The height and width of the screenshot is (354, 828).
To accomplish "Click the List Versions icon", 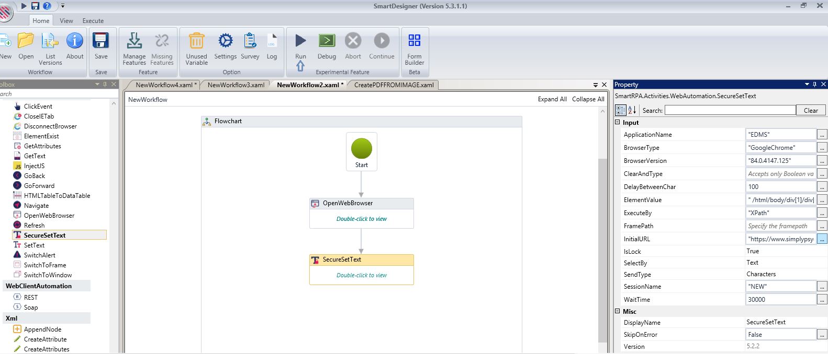I will 50,41.
